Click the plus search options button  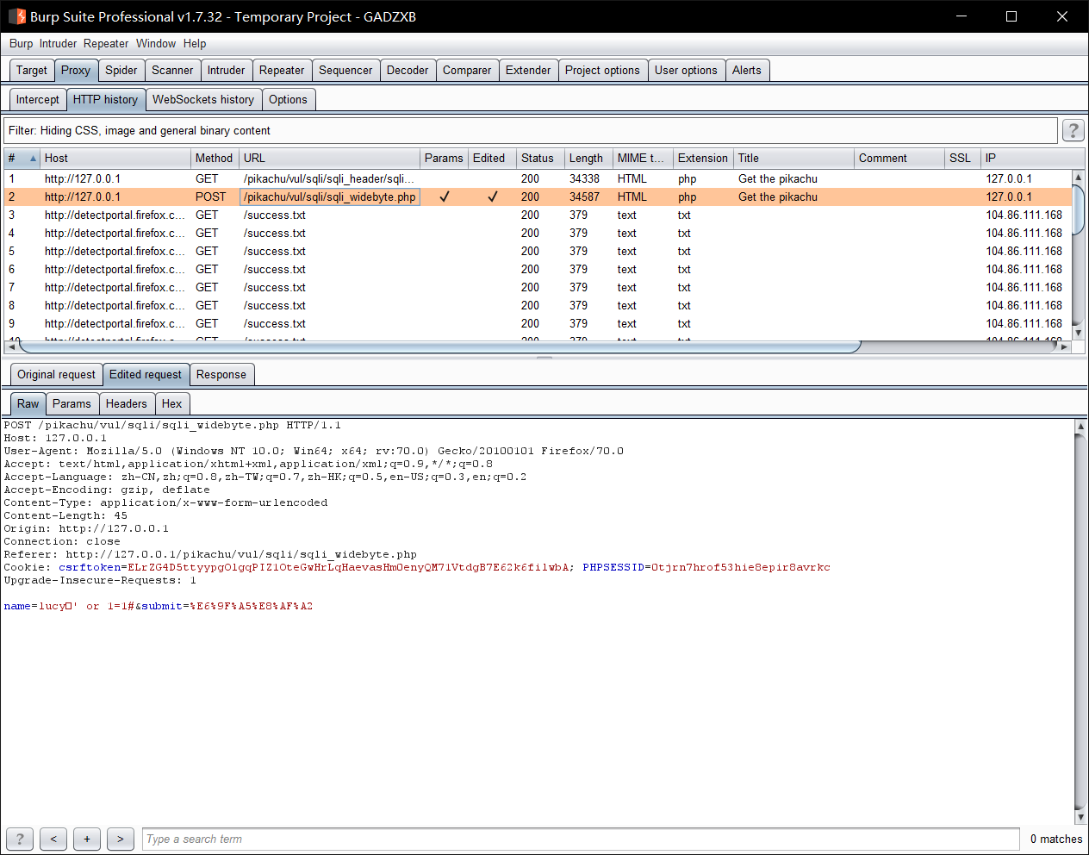pos(87,839)
